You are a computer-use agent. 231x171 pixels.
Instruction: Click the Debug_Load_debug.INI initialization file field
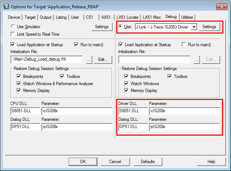[47, 60]
